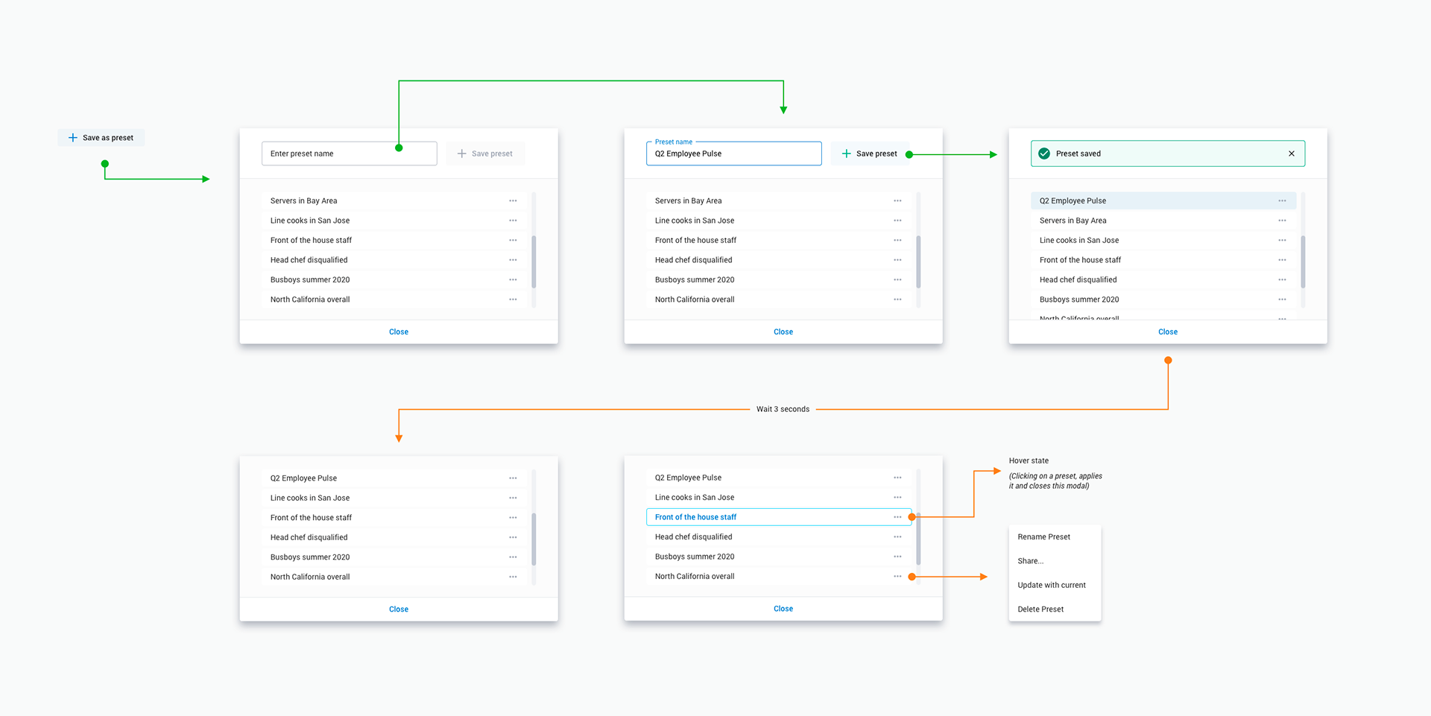Open more options for Front of the house staff in the empty-name modal
Image resolution: width=1431 pixels, height=716 pixels.
click(513, 240)
